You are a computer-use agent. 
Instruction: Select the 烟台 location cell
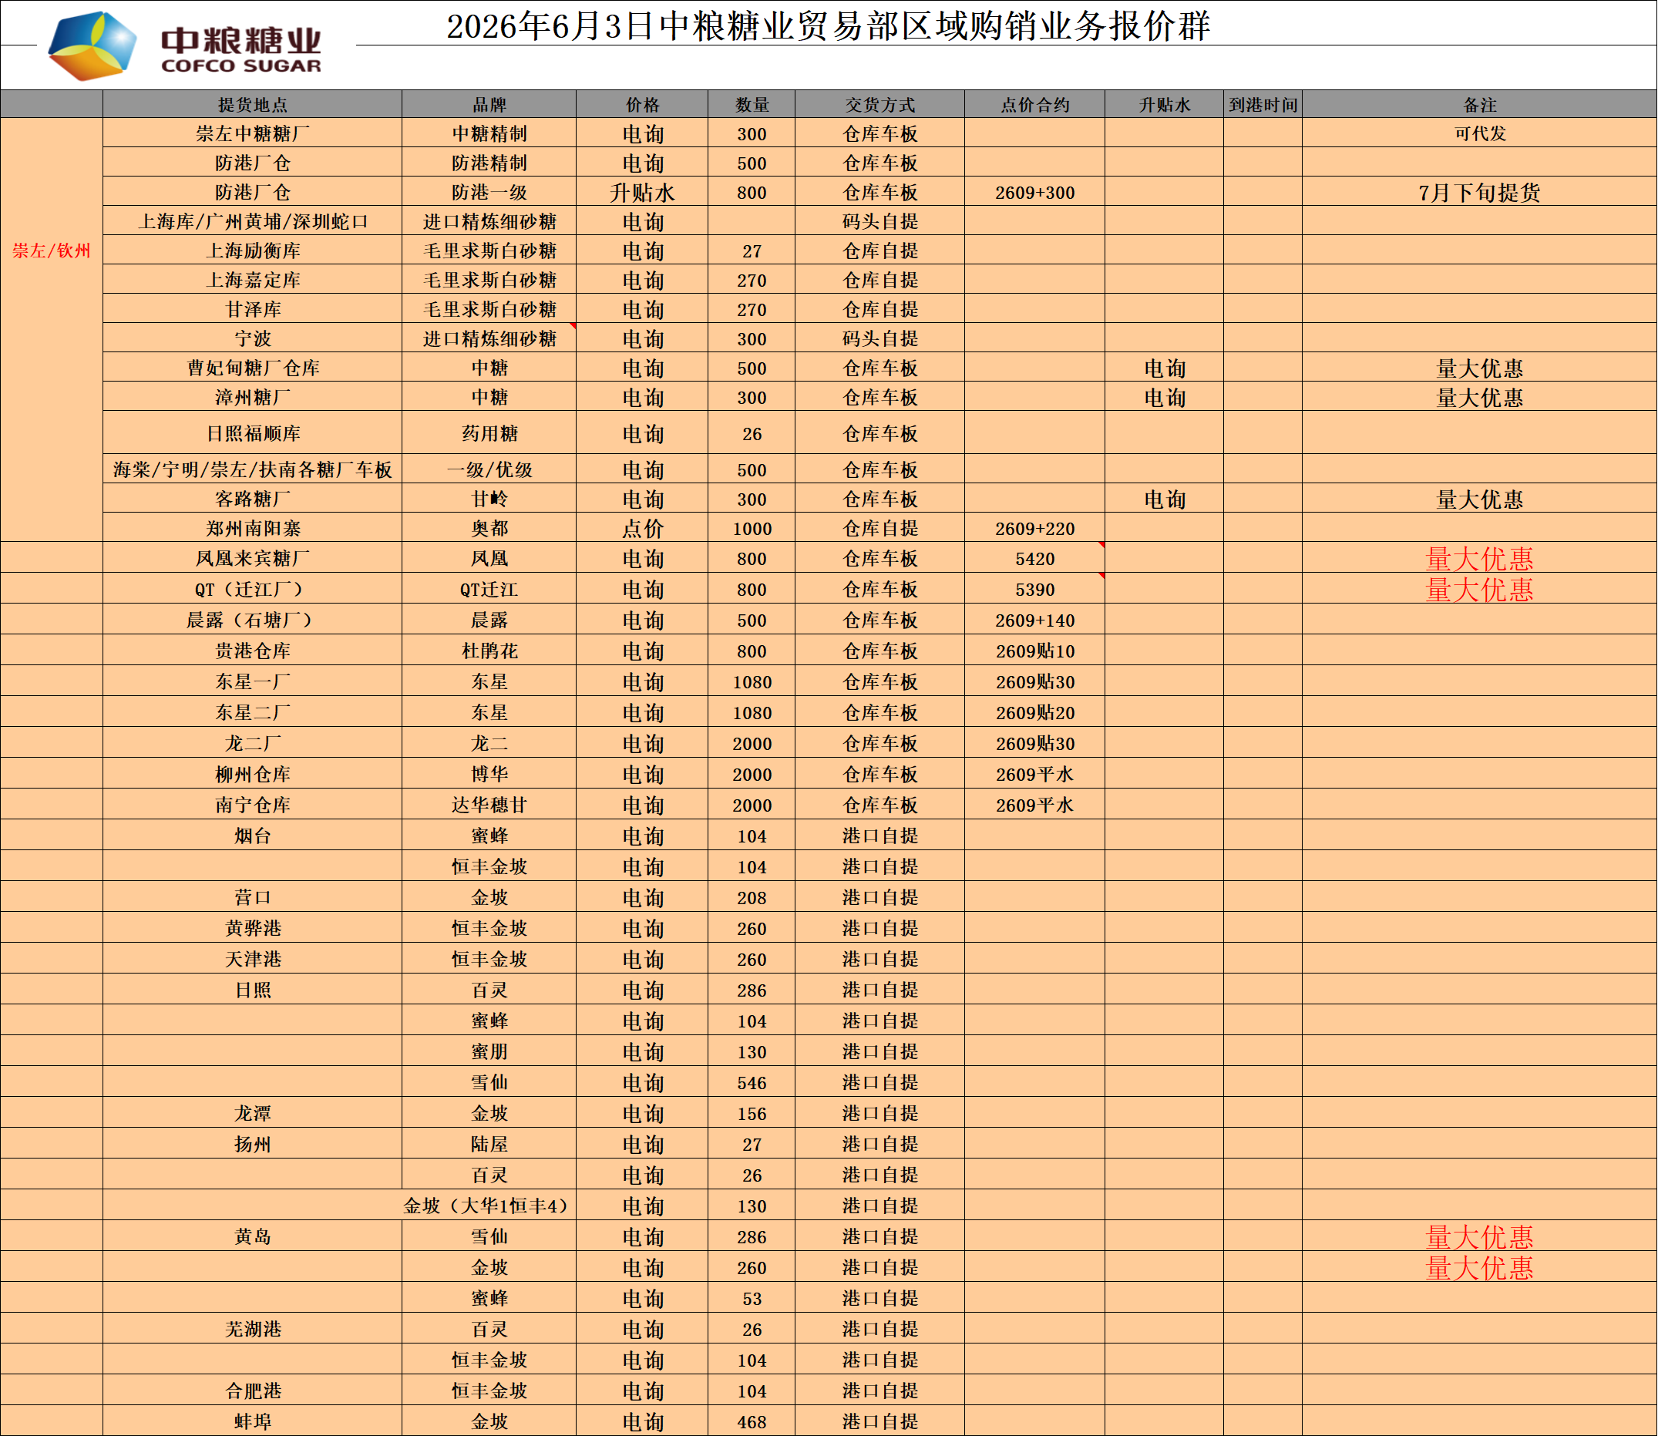252,836
